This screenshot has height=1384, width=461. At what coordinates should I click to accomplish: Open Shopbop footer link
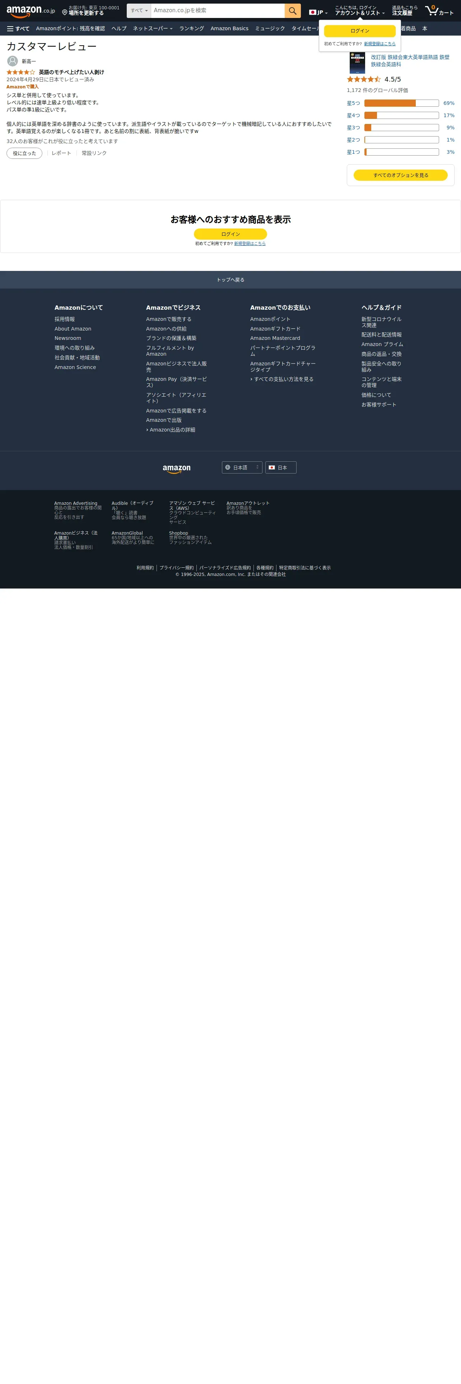(x=179, y=533)
